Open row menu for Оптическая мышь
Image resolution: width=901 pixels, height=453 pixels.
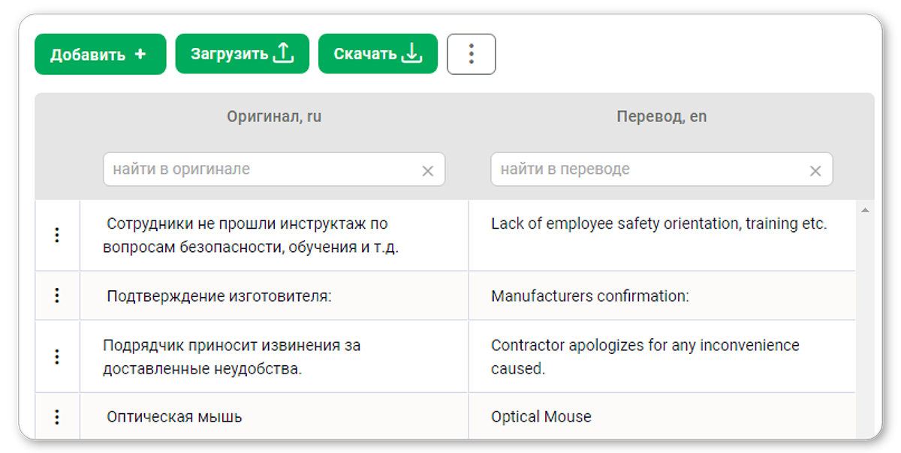(x=57, y=416)
